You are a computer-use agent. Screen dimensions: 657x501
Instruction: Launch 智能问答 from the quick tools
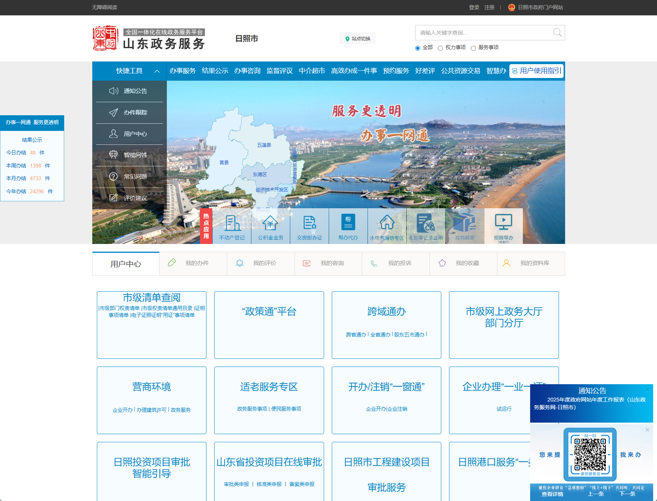[129, 155]
